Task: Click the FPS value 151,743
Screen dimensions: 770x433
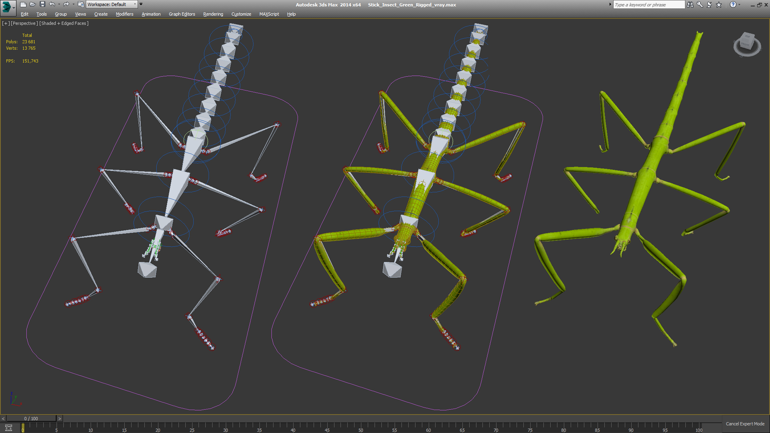Action: coord(30,61)
